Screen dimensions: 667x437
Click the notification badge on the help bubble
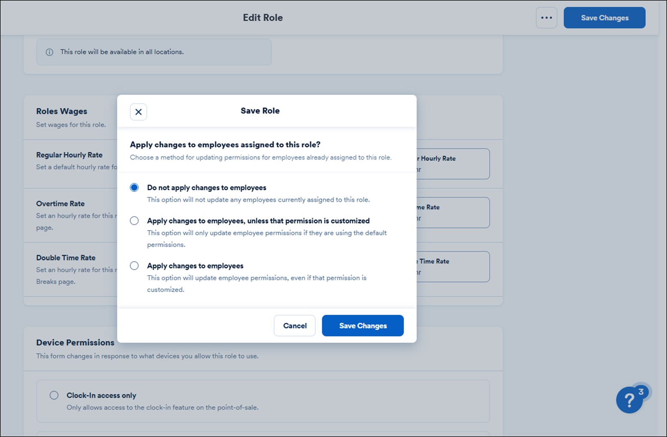[x=641, y=391]
